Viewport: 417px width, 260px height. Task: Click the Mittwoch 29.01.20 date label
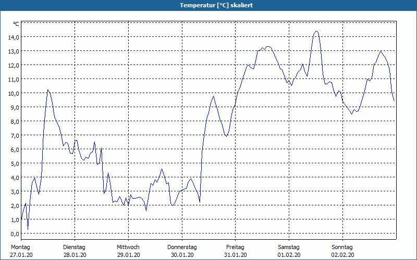coord(128,251)
